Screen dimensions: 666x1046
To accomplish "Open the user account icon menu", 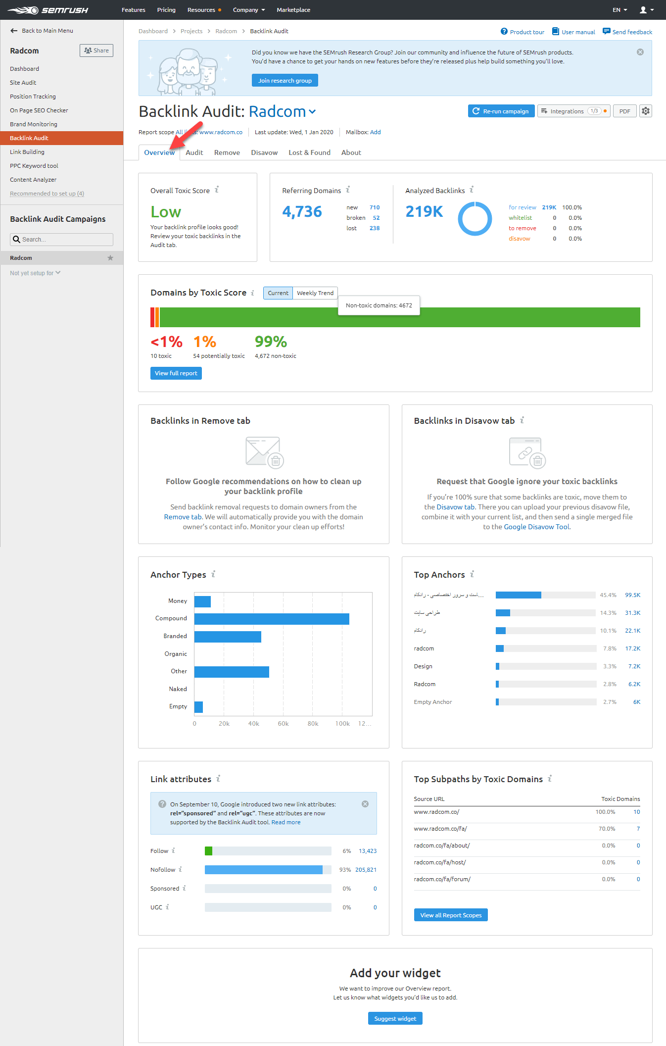I will (647, 10).
